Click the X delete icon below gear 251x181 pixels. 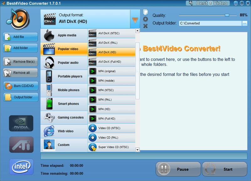pyautogui.click(x=145, y=26)
